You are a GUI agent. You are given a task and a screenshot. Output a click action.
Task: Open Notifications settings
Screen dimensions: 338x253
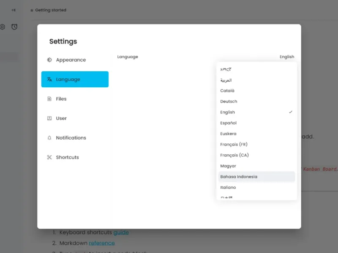75,138
